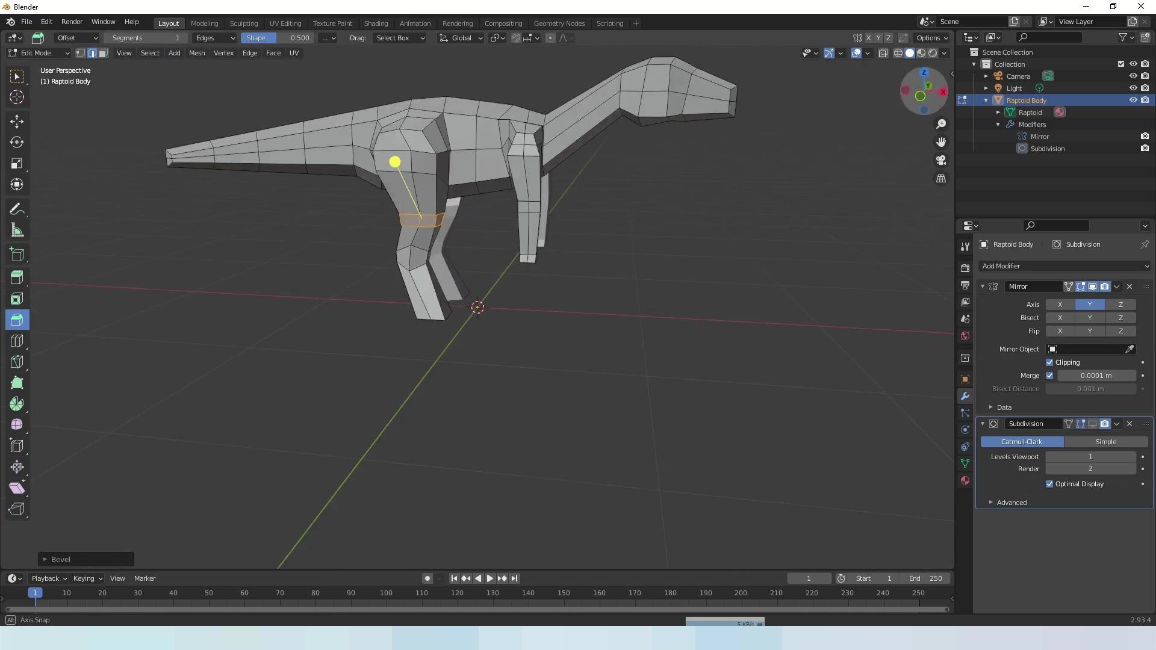
Task: Expand the Advanced section of Subdivision
Action: [1011, 503]
